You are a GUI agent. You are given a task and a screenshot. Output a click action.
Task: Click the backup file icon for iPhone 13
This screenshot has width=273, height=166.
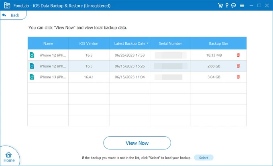click(32, 77)
